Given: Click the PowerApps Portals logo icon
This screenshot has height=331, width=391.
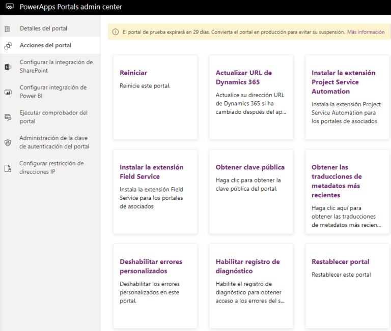Looking at the screenshot, I should [x=10, y=7].
